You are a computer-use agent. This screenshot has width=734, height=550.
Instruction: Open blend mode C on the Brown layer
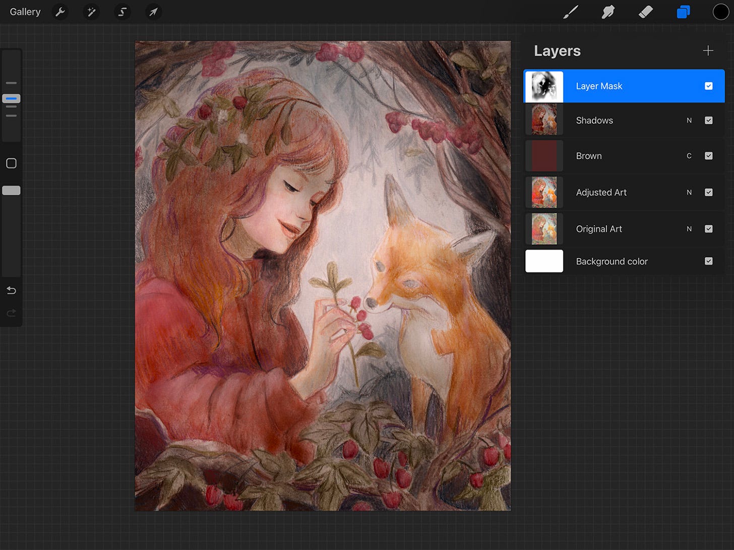pos(689,156)
